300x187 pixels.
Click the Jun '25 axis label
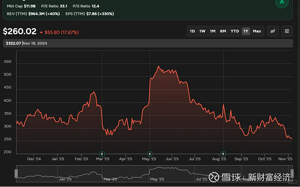(172, 159)
